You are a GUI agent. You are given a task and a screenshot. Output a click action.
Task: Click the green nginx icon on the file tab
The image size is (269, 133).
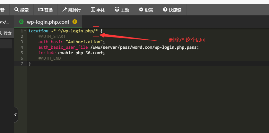[x=22, y=22]
